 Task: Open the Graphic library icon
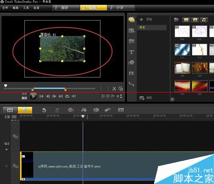click(x=131, y=63)
